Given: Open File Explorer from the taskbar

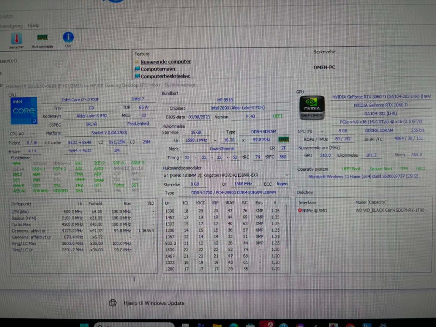Looking at the screenshot, I should 217,325.
